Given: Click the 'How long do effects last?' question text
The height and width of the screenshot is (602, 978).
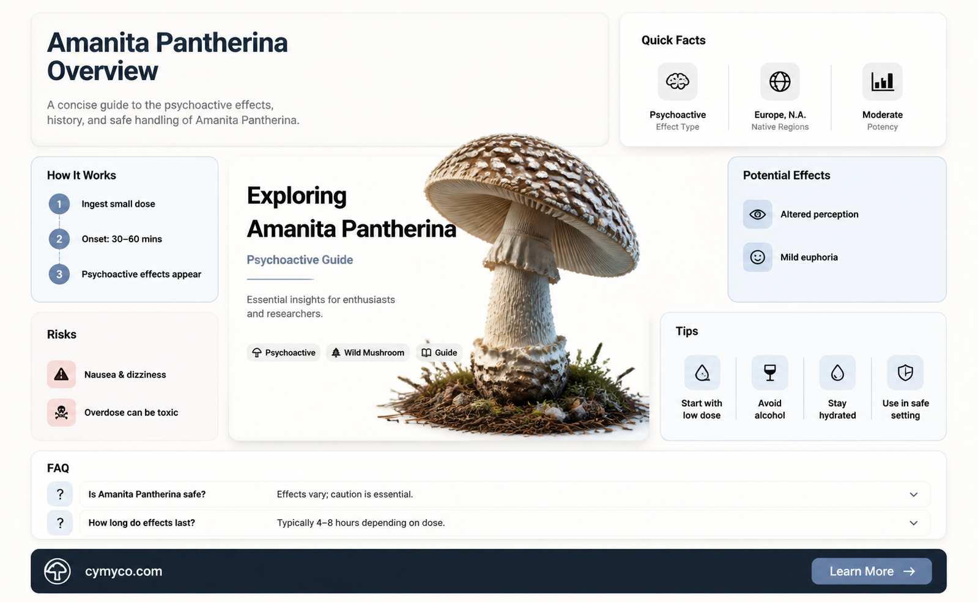Looking at the screenshot, I should [142, 523].
